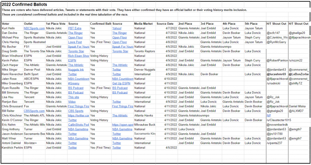Open Rich Eisen Show source link
Viewport: 311px width, 165px height.
pos(78,56)
